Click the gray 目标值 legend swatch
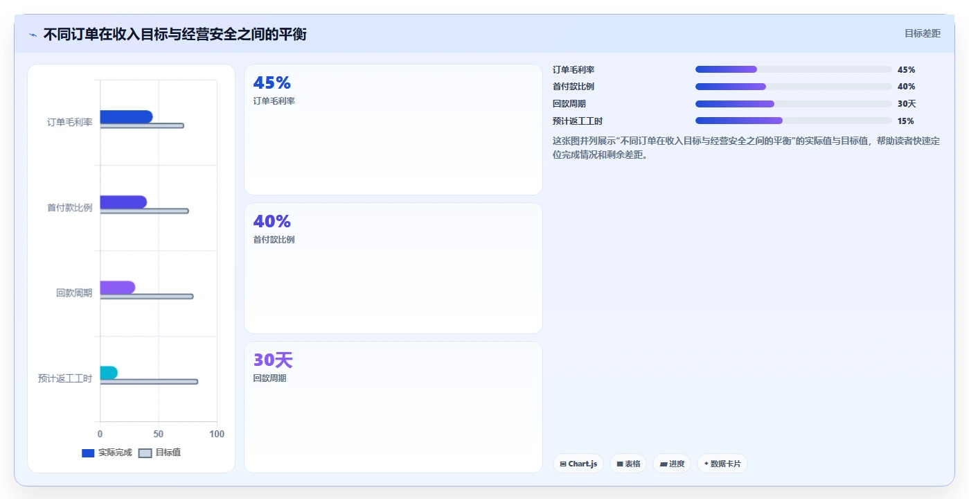 coord(145,453)
